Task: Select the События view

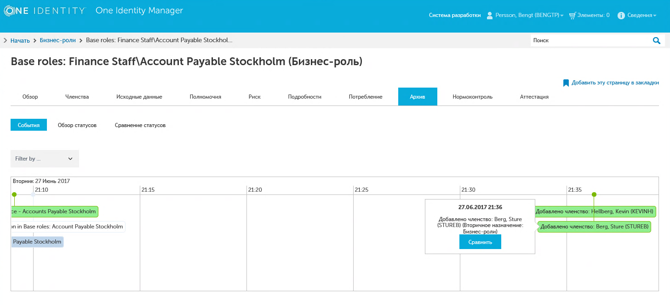Action: pyautogui.click(x=29, y=125)
